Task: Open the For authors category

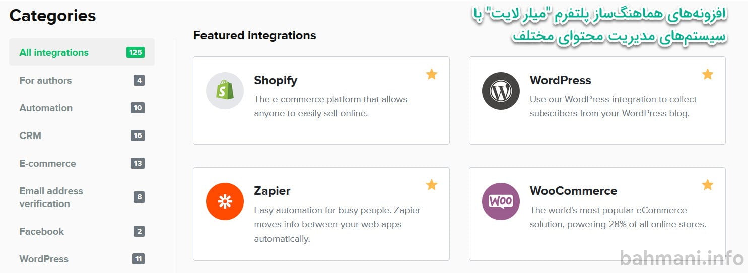Action: (x=45, y=80)
